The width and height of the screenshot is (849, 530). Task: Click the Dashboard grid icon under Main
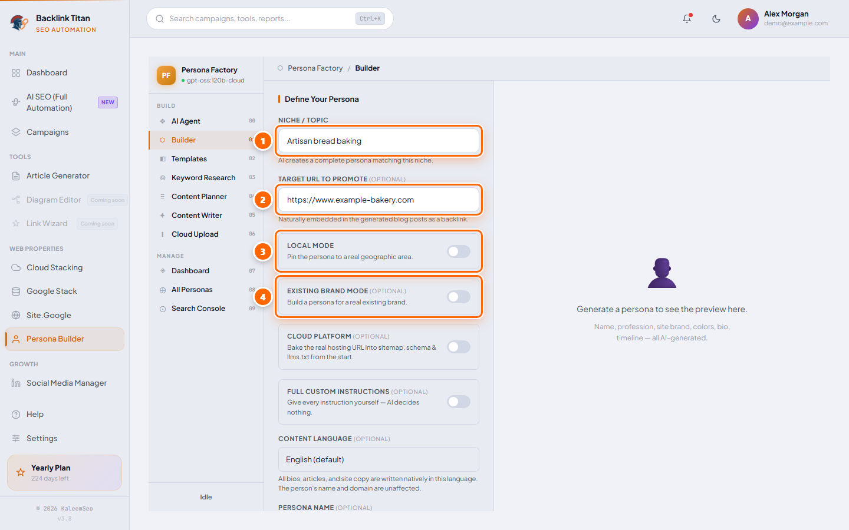pyautogui.click(x=16, y=73)
